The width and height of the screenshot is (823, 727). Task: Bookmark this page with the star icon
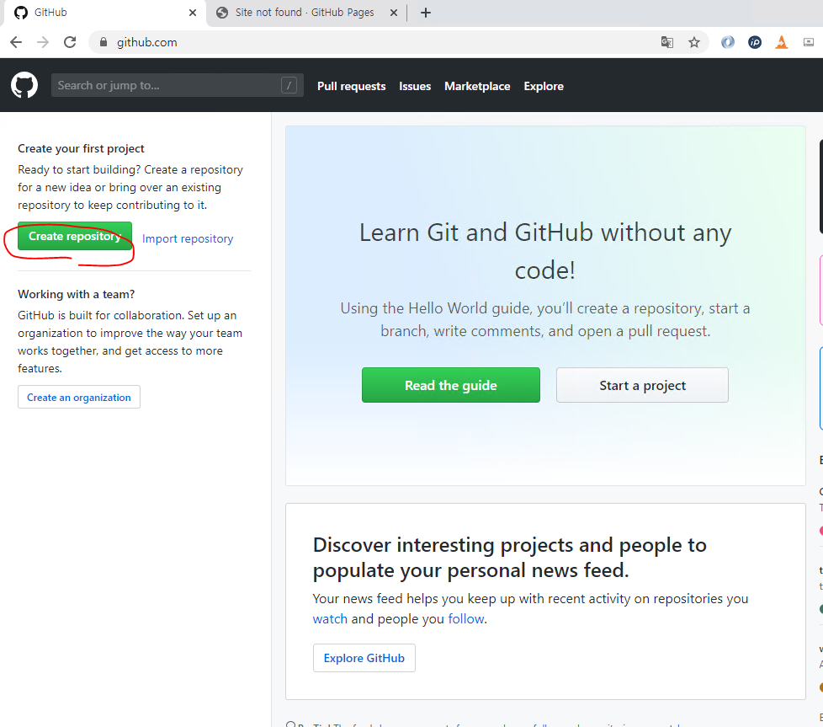coord(694,42)
